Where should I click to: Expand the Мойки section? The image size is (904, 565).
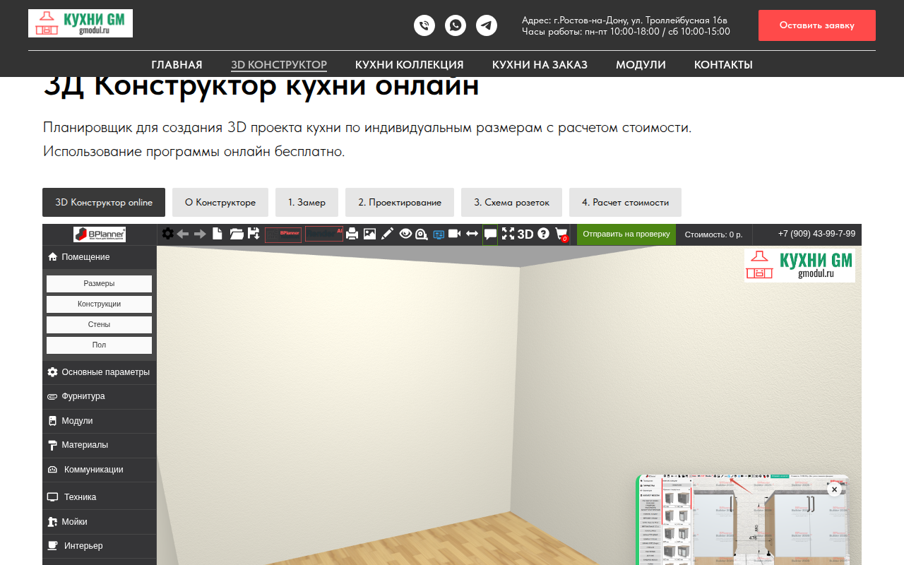(100, 522)
